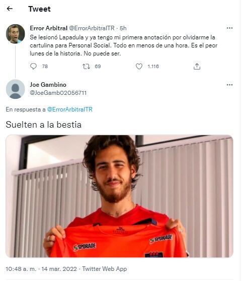The image size is (242, 281).
Task: Open the @ErrorArbitralTR reply mention link
Action: [70, 109]
